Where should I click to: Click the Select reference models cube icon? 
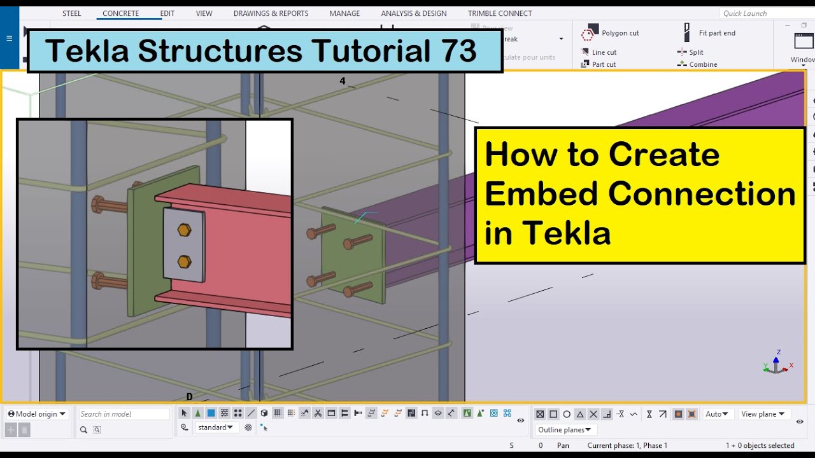(x=264, y=413)
